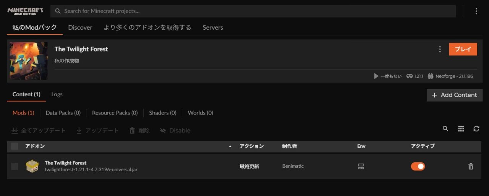Click The Twilight Forest mod name in row
Viewport: 489px width, 196px height.
[66, 163]
